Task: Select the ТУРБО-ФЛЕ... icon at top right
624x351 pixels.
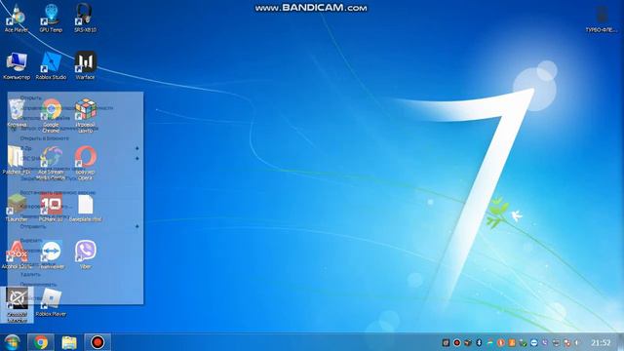Action: point(602,19)
